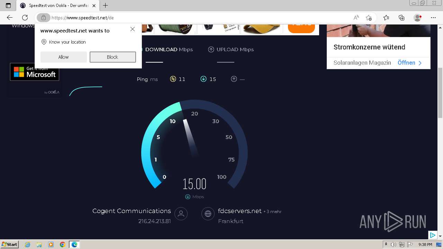The height and width of the screenshot is (249, 443).
Task: Click the upload latency ping icon
Action: pyautogui.click(x=234, y=79)
